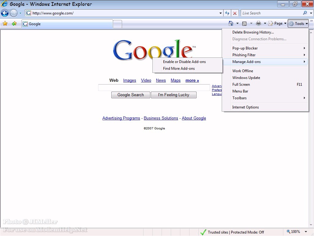
Task: Open the Favorites Center star icon
Action: coord(5,24)
